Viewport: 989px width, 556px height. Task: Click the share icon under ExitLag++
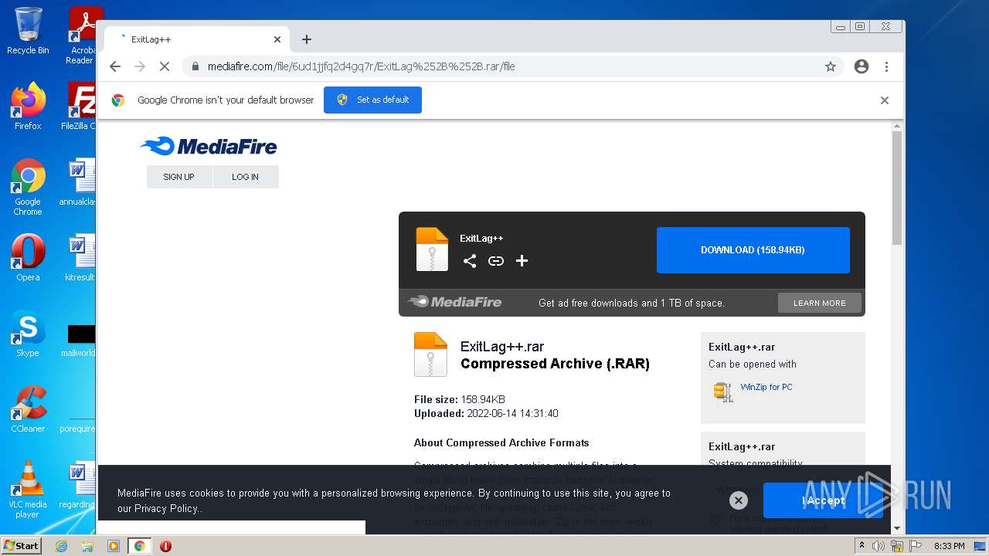(x=470, y=261)
